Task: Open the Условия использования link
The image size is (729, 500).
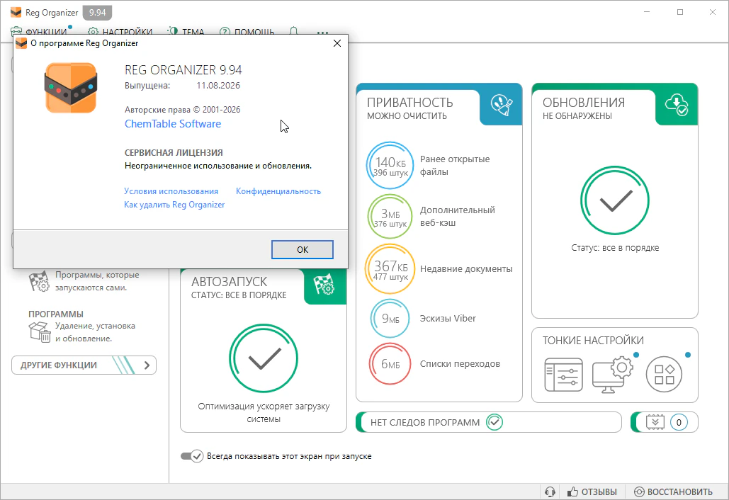Action: (171, 191)
